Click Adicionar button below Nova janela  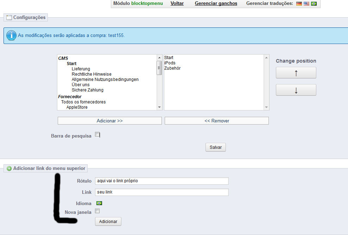pyautogui.click(x=108, y=222)
